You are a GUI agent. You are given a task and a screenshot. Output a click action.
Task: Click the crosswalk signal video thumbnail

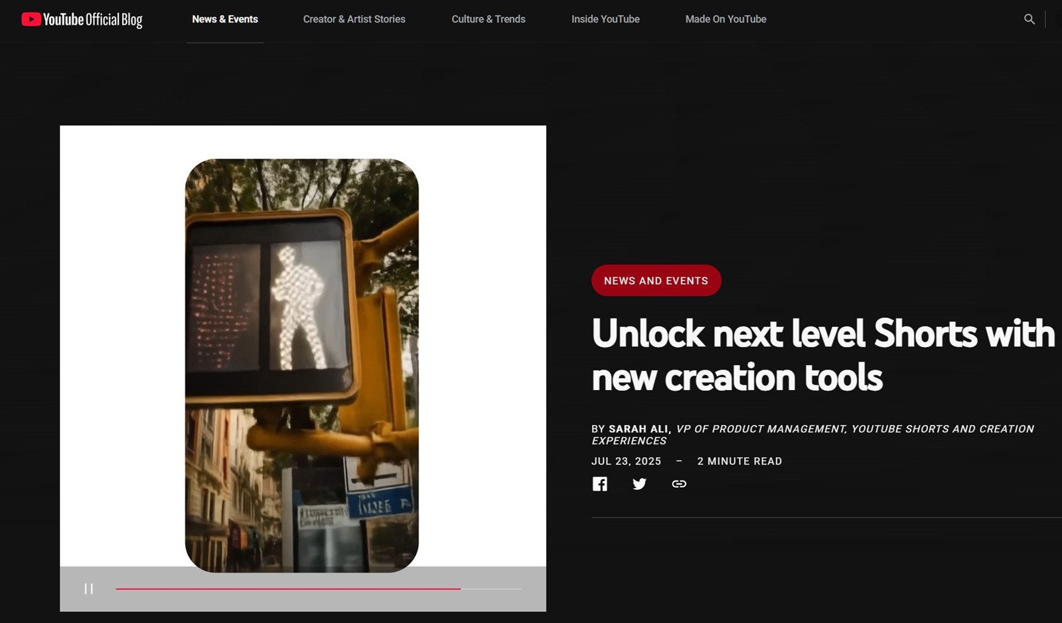(302, 365)
